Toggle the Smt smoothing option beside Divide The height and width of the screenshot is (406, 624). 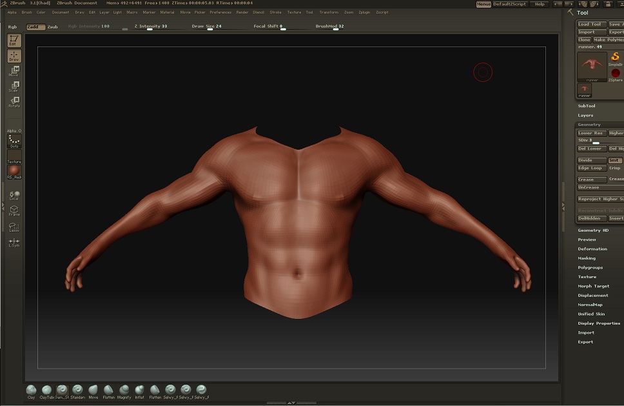614,160
